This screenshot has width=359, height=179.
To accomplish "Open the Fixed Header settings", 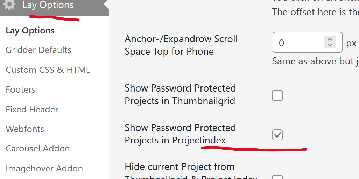I will (32, 109).
